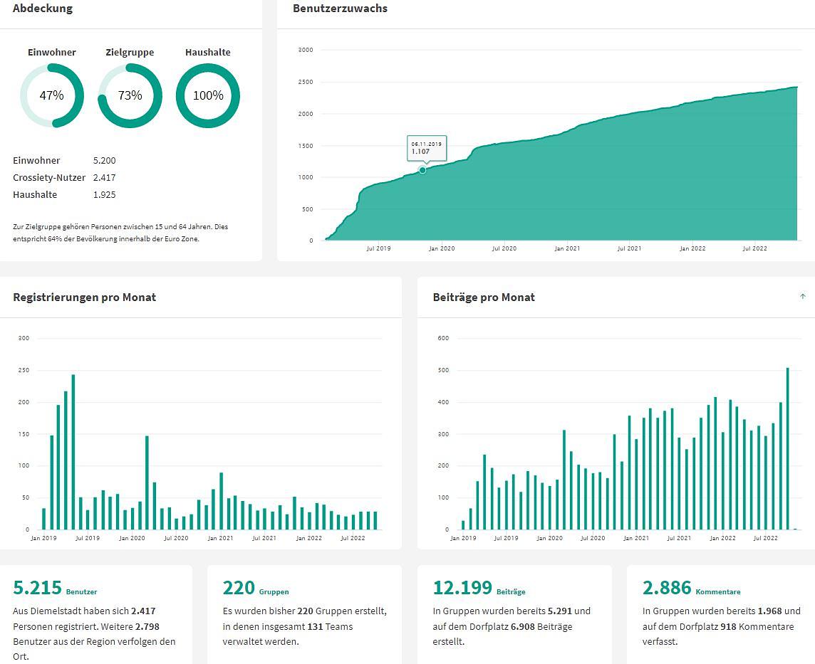
Task: Select the tallest bar in Registrierungen pro Monat
Action: [x=73, y=452]
